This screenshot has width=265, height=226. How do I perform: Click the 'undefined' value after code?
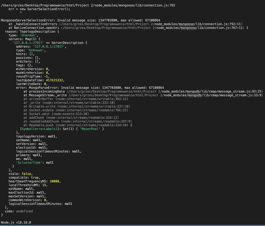pos(24,211)
